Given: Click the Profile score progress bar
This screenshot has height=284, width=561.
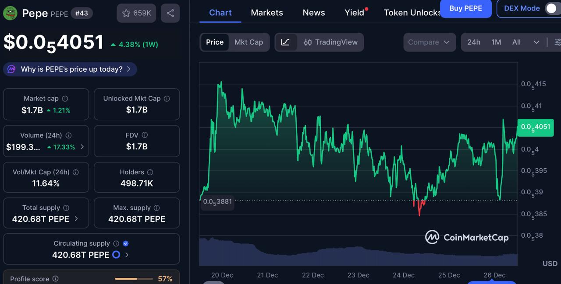Looking at the screenshot, I should coord(134,278).
